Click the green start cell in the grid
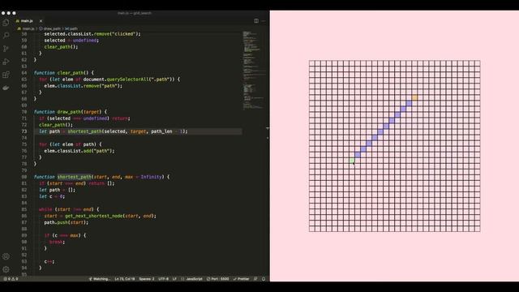519x292 pixels. [352, 161]
